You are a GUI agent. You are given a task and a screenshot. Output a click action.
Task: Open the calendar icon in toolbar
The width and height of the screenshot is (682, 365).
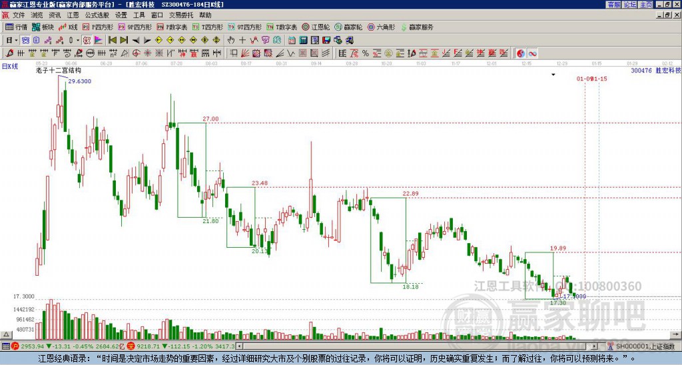pyautogui.click(x=292, y=40)
